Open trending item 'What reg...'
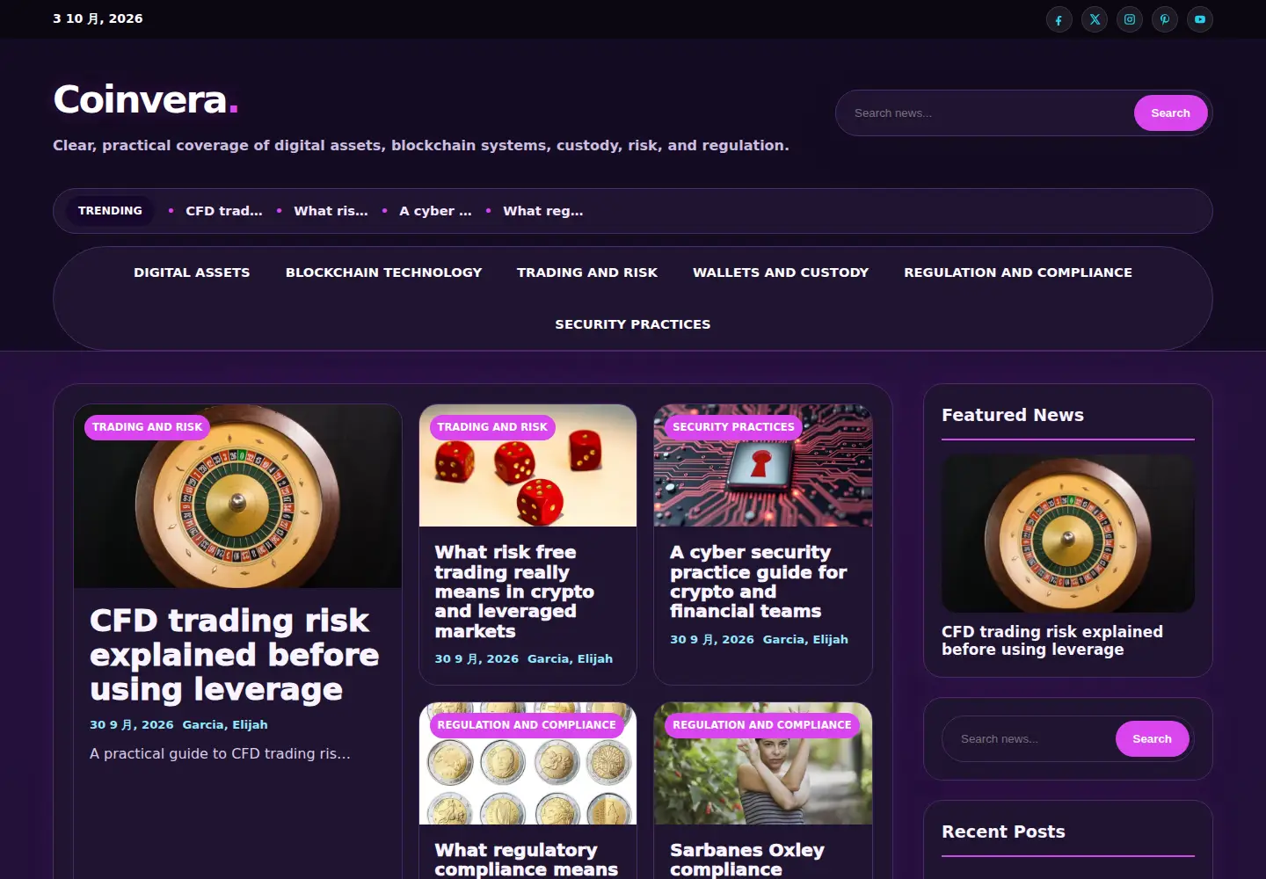Screen dimensions: 1266x879 [542, 211]
